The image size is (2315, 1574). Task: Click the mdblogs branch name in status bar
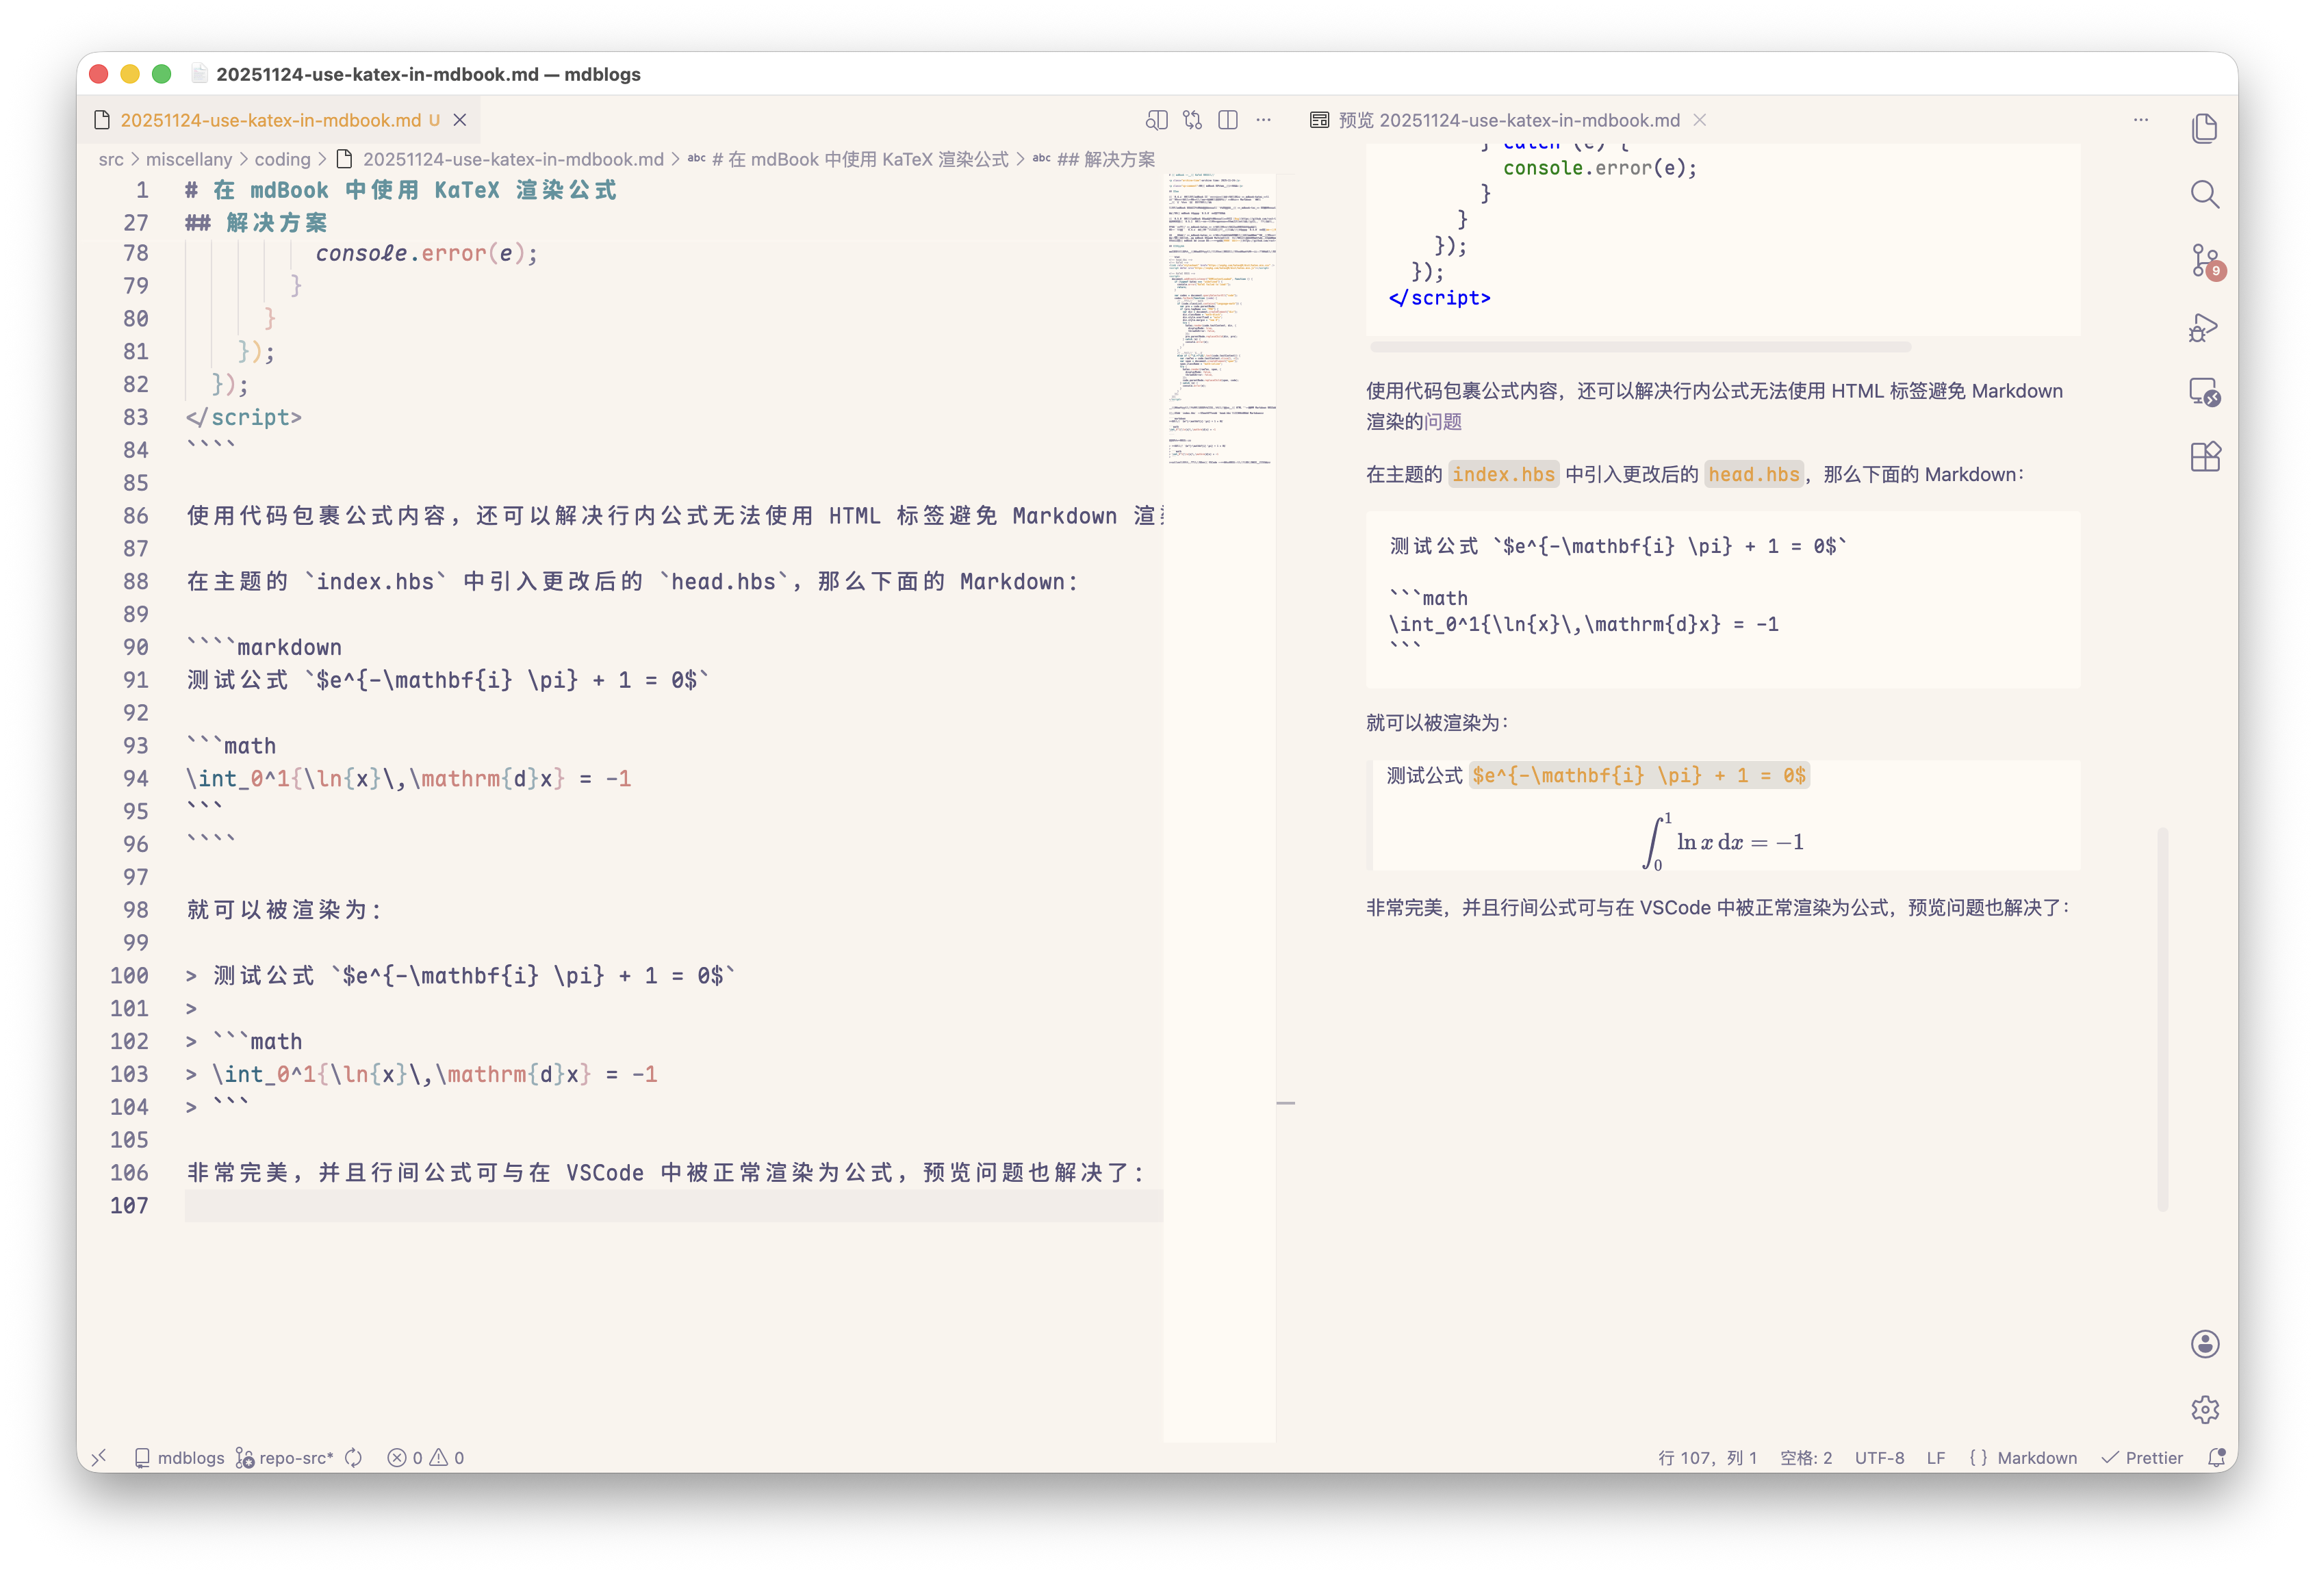coord(191,1458)
